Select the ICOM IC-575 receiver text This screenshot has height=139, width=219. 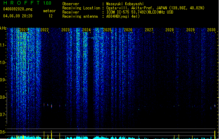tap(140, 12)
